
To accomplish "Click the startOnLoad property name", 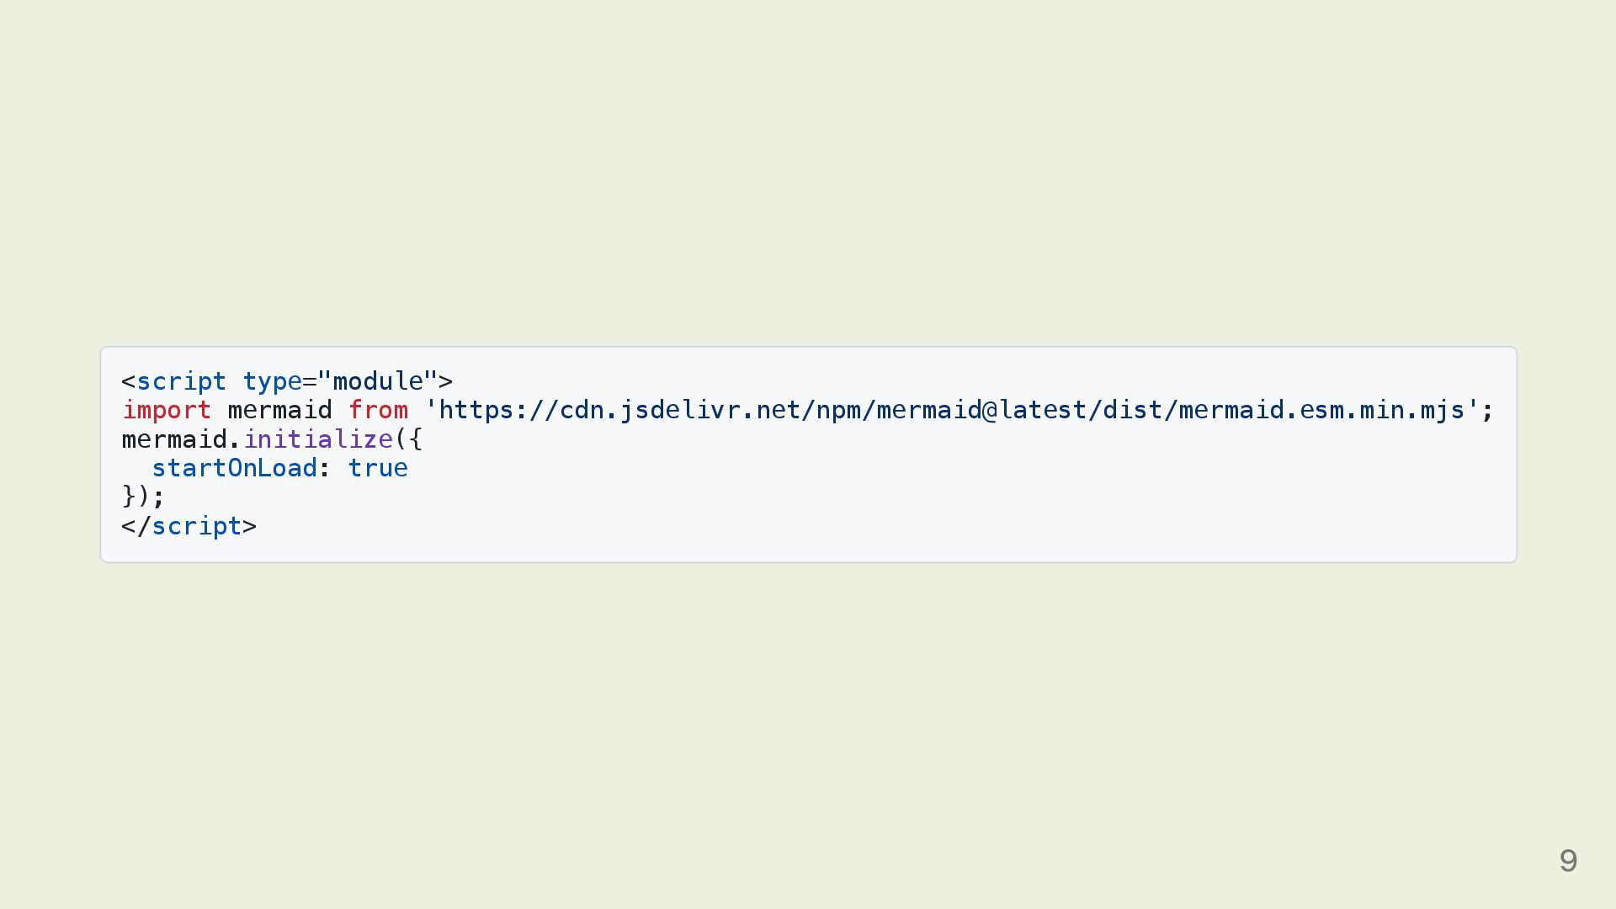I will [x=234, y=468].
